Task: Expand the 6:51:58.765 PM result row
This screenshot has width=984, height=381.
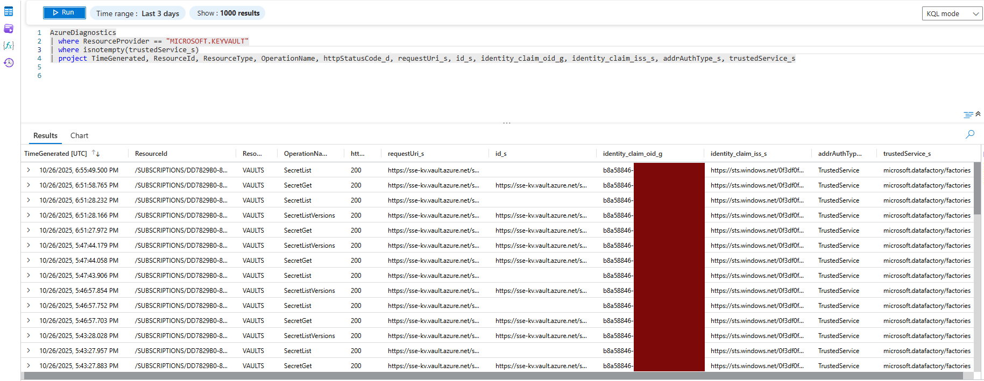Action: pyautogui.click(x=29, y=185)
